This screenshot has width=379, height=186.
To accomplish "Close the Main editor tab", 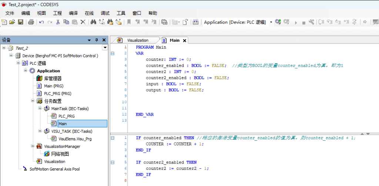I will pos(185,41).
